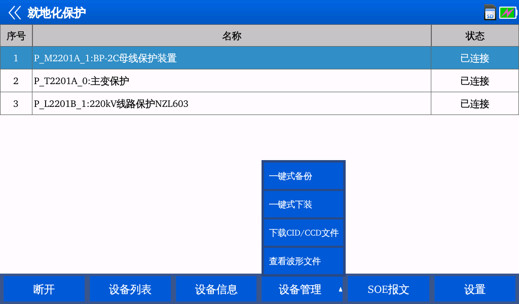Choose 一键式下装 menu entry
The image size is (519, 304).
tap(304, 205)
